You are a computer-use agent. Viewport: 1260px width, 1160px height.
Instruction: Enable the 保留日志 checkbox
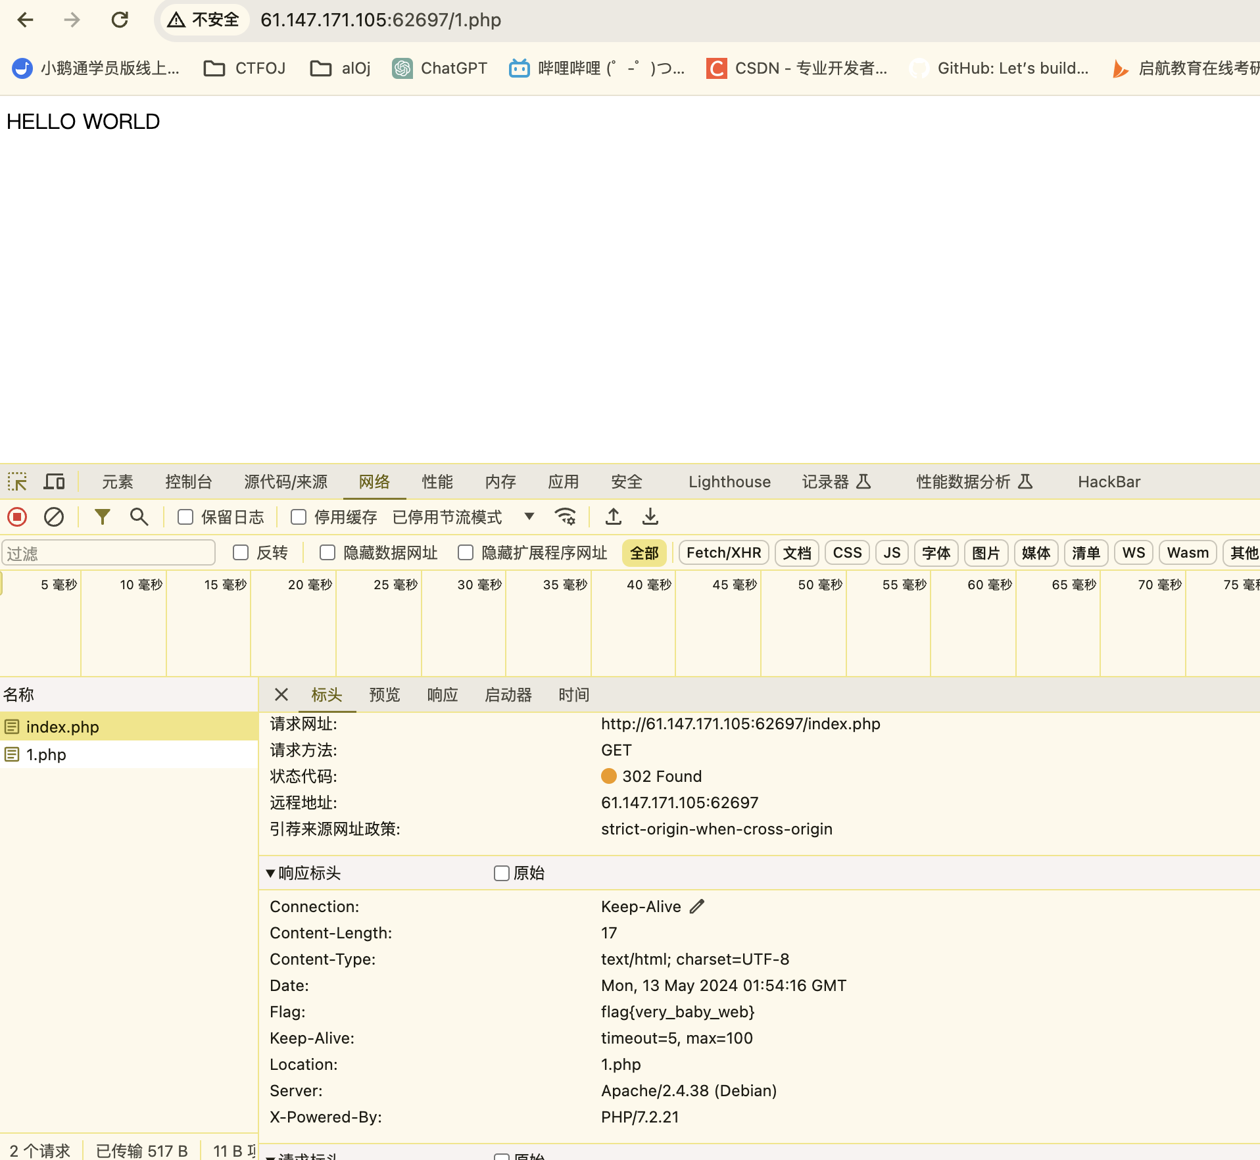pos(185,517)
